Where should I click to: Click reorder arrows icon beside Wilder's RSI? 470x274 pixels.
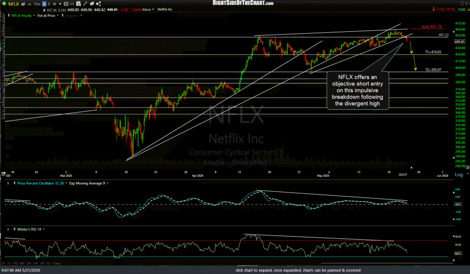[14, 229]
